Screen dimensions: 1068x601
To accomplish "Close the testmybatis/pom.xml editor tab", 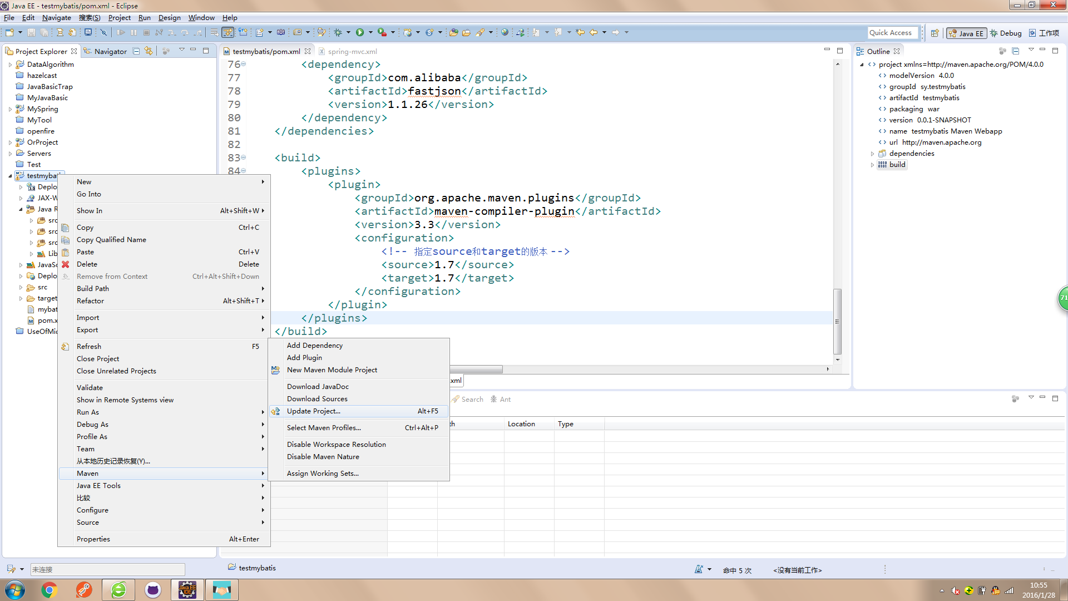I will tap(308, 51).
